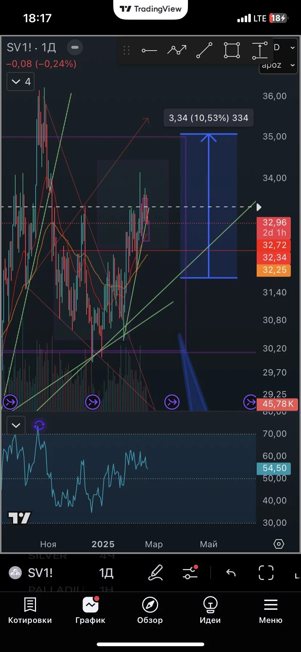Enter fullscreen chart mode

tap(266, 573)
